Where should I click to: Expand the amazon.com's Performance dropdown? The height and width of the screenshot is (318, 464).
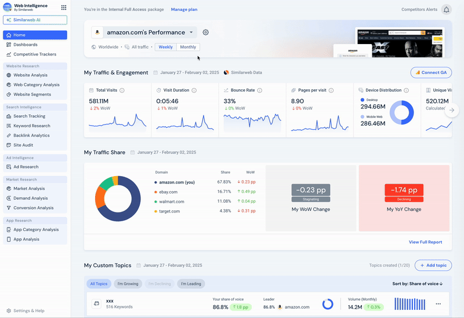191,32
